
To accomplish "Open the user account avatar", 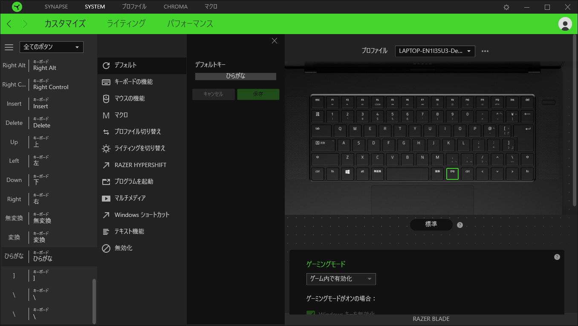I will click(x=565, y=24).
